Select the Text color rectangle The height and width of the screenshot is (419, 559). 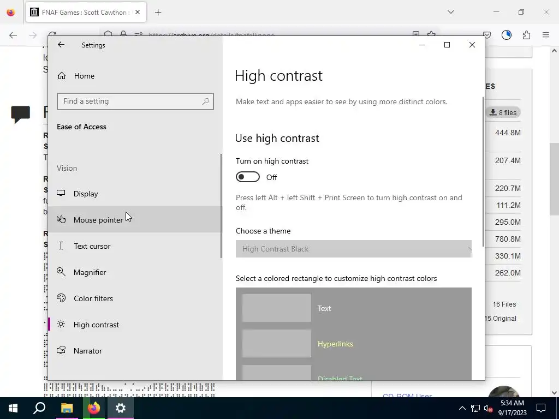277,308
